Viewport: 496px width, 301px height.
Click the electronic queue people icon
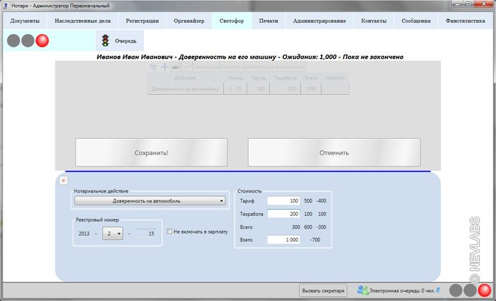(x=363, y=290)
